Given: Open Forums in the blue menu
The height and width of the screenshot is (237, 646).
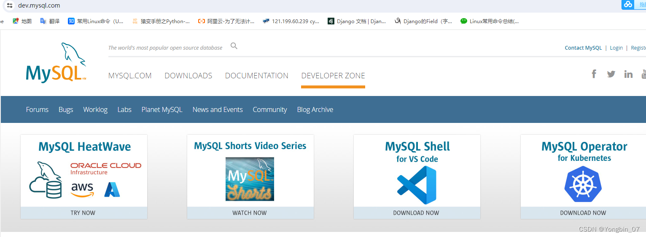Looking at the screenshot, I should [37, 109].
